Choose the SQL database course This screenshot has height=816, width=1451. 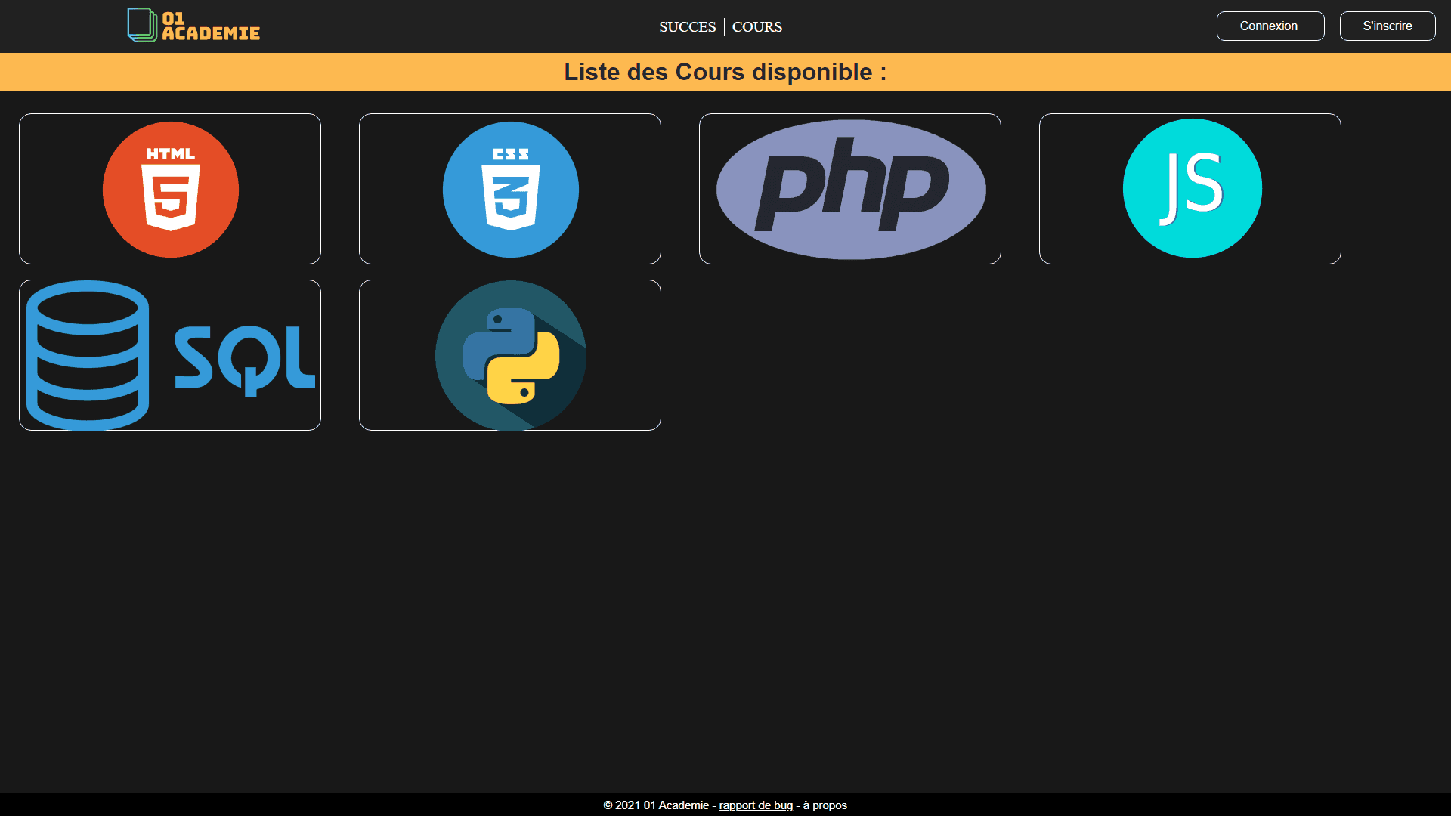click(170, 355)
